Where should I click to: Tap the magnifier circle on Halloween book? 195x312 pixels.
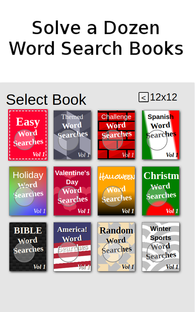(x=112, y=196)
